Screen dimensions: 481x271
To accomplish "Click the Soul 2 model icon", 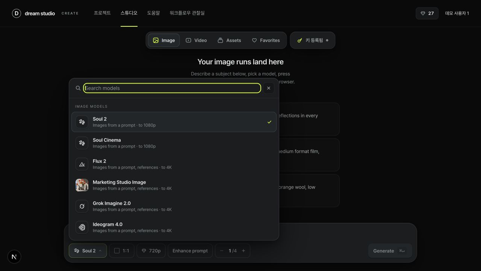I will click(82, 122).
